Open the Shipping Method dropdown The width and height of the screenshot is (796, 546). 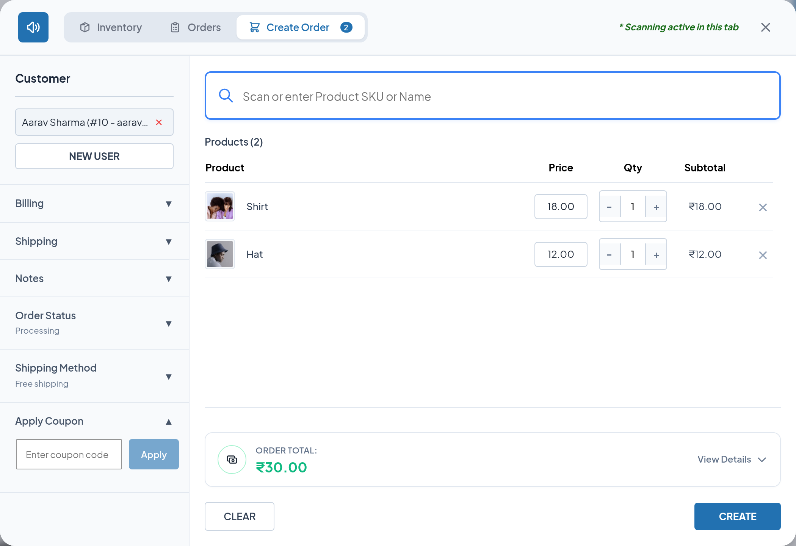click(x=94, y=376)
